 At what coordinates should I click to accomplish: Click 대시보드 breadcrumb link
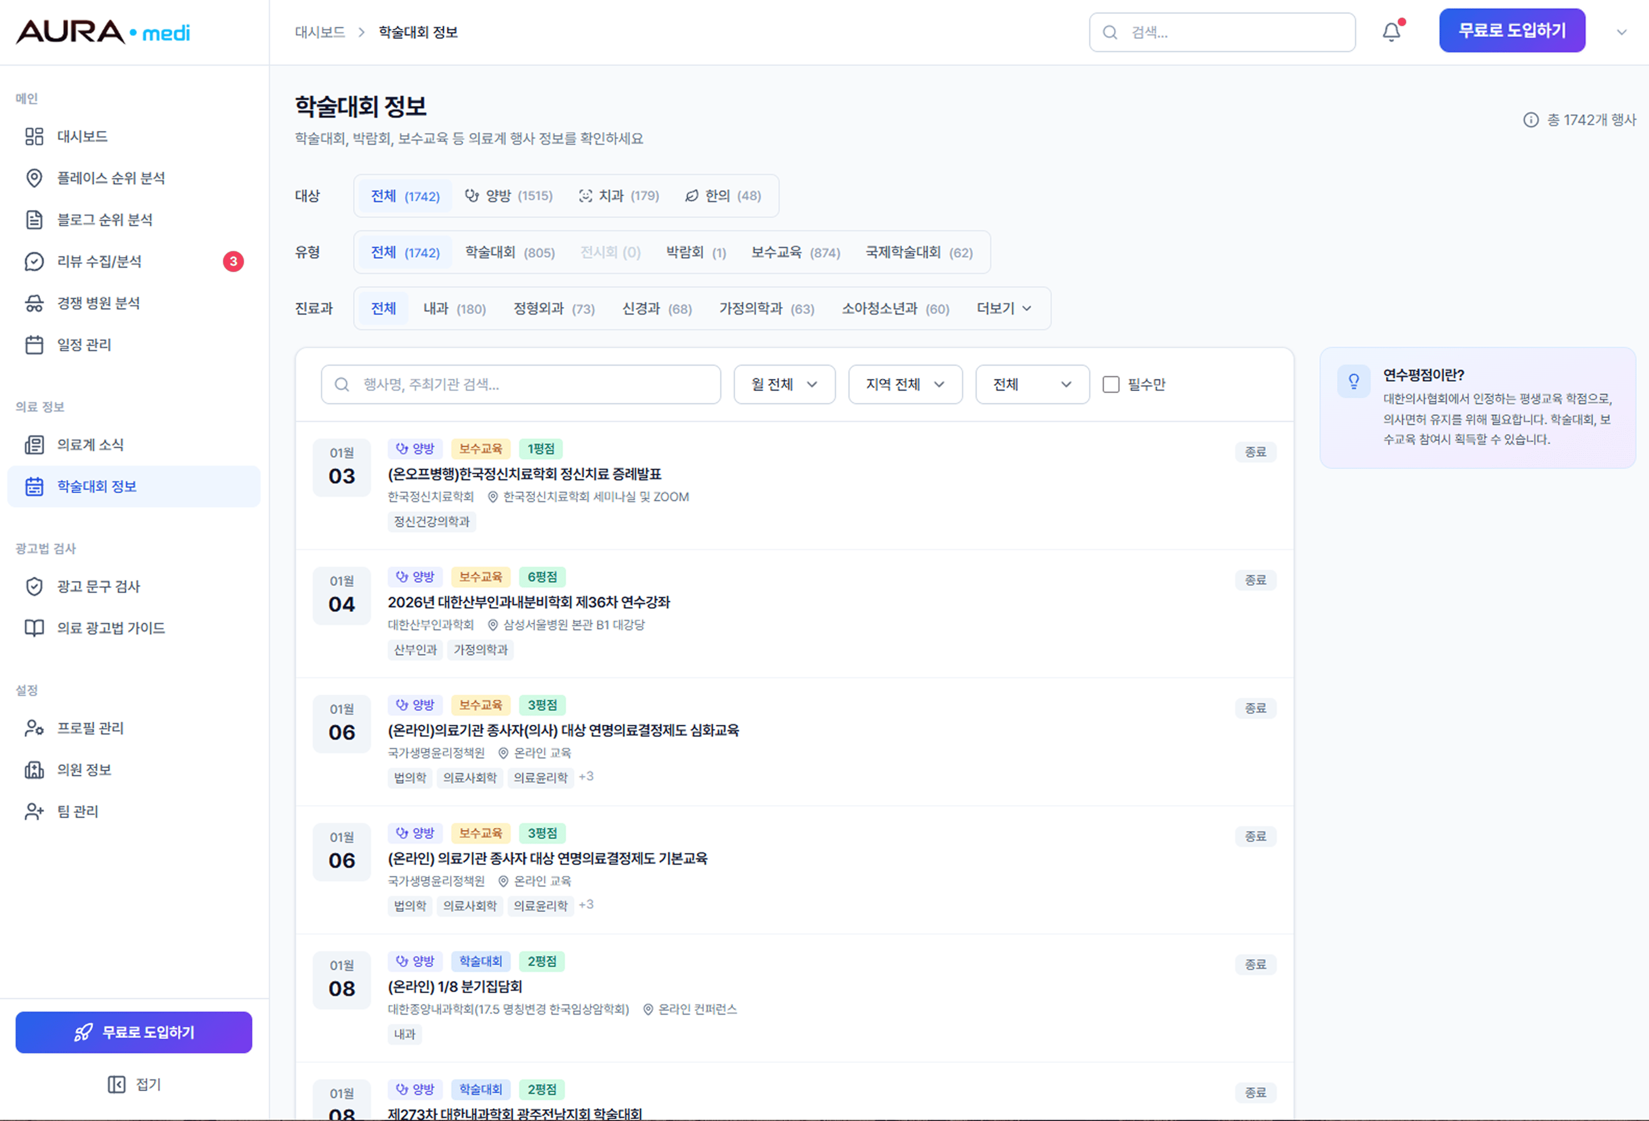point(320,33)
